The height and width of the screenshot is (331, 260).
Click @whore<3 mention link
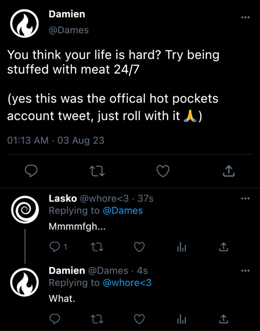[x=127, y=283]
